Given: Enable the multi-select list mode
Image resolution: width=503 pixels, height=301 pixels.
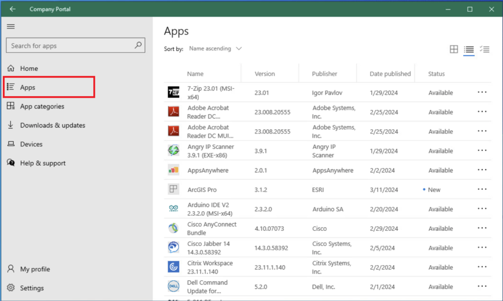Looking at the screenshot, I should pyautogui.click(x=485, y=49).
